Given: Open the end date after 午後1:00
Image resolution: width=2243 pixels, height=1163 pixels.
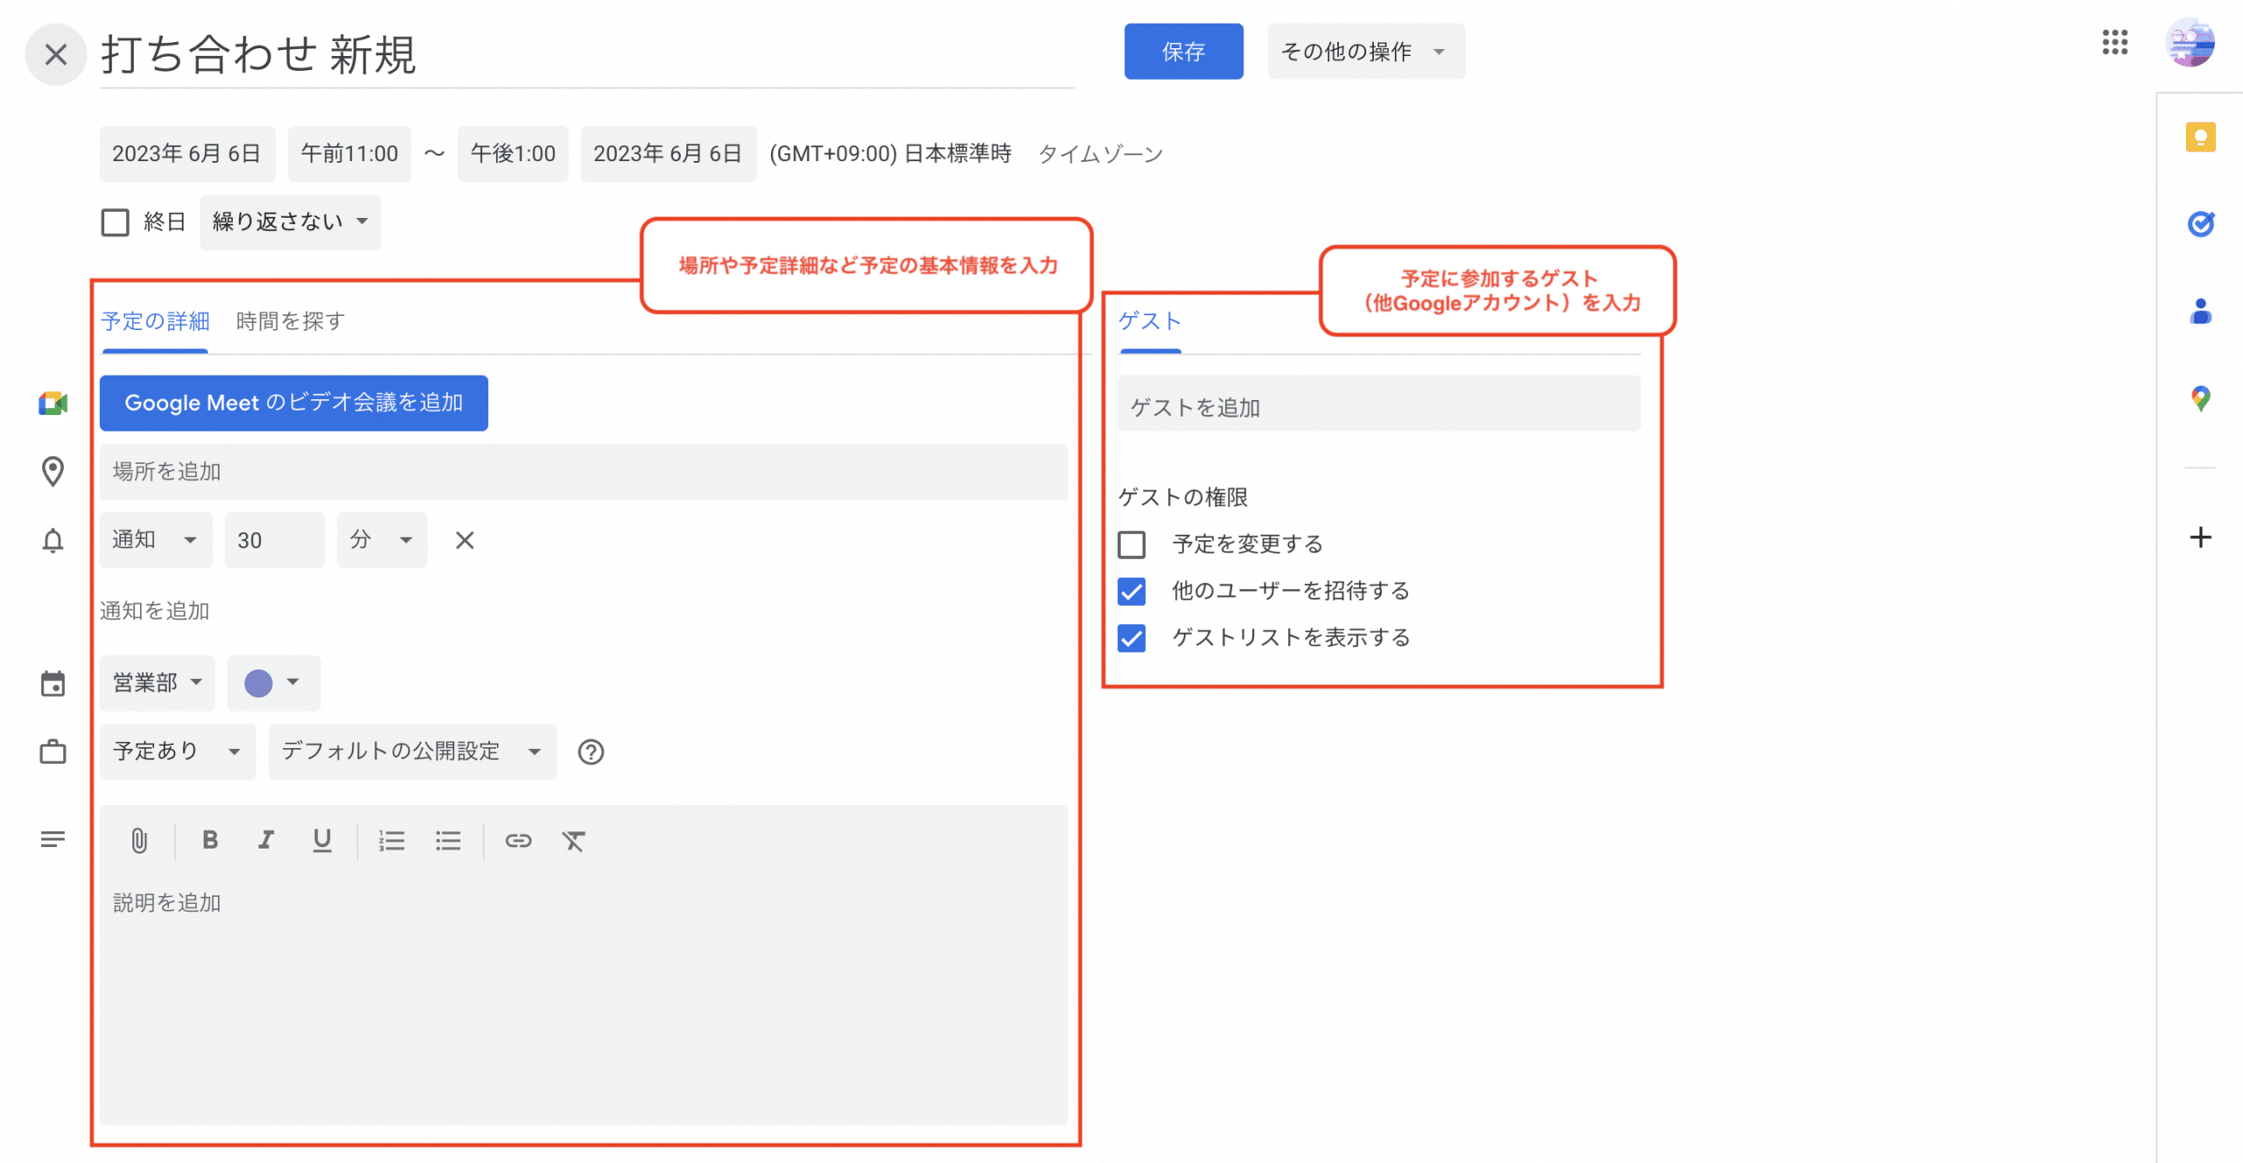Looking at the screenshot, I should click(x=668, y=154).
